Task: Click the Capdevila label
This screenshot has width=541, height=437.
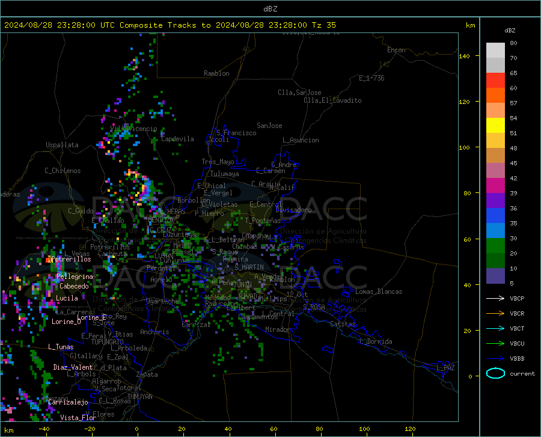Action: click(178, 139)
